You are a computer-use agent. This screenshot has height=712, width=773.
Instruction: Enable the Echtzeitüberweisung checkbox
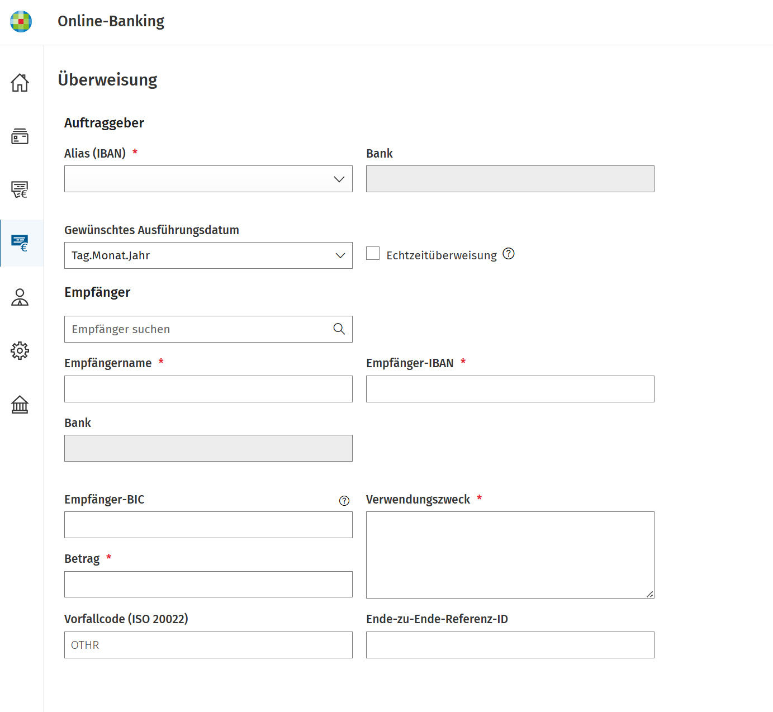click(373, 253)
